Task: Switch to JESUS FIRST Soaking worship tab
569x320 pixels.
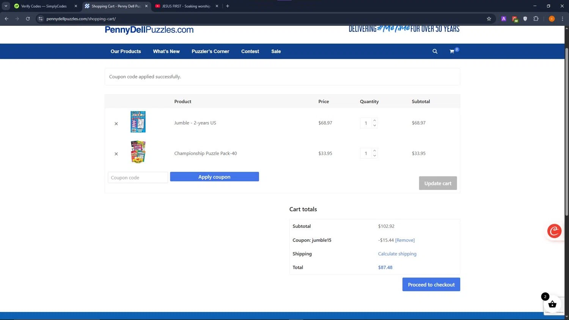Action: click(186, 6)
